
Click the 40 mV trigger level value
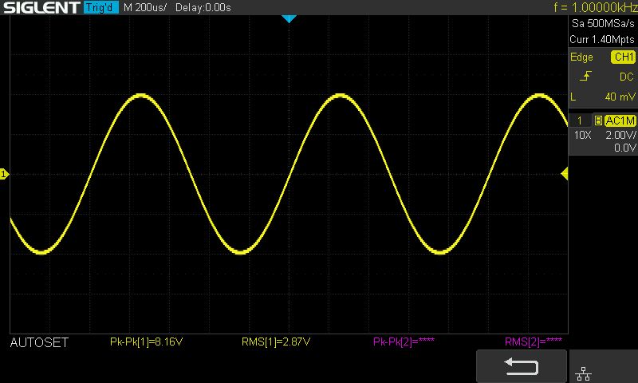tap(620, 97)
